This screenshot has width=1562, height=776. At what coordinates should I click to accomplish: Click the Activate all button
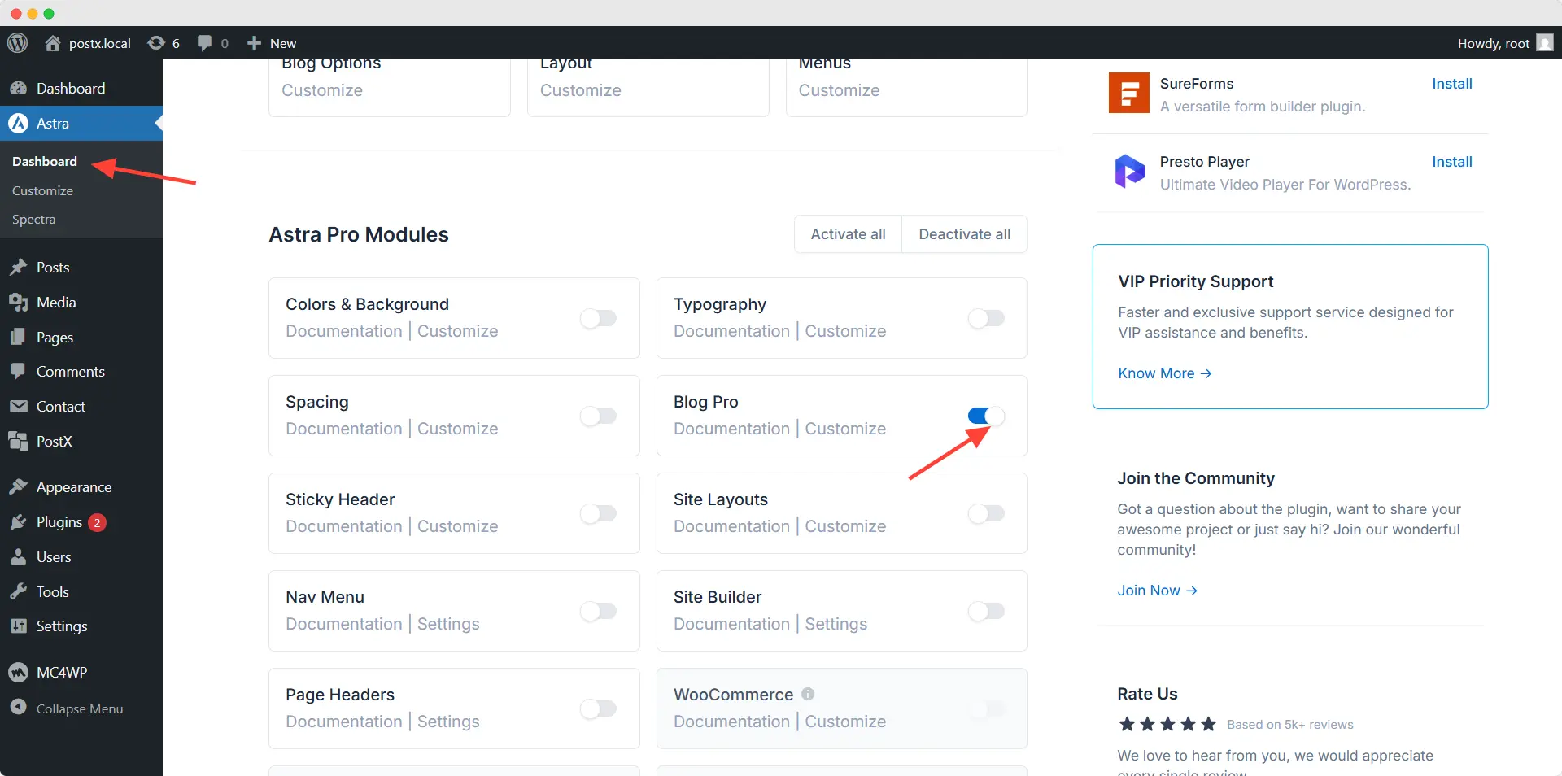[848, 234]
